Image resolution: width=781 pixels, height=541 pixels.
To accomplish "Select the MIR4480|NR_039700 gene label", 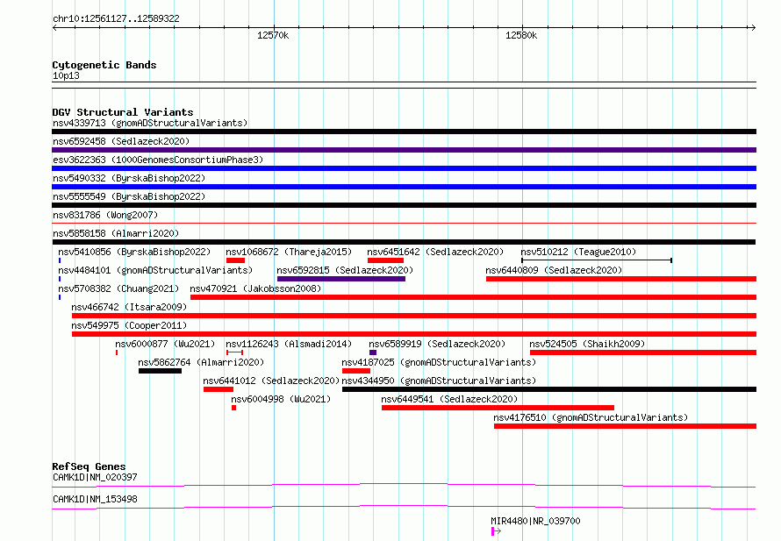I will (x=535, y=521).
